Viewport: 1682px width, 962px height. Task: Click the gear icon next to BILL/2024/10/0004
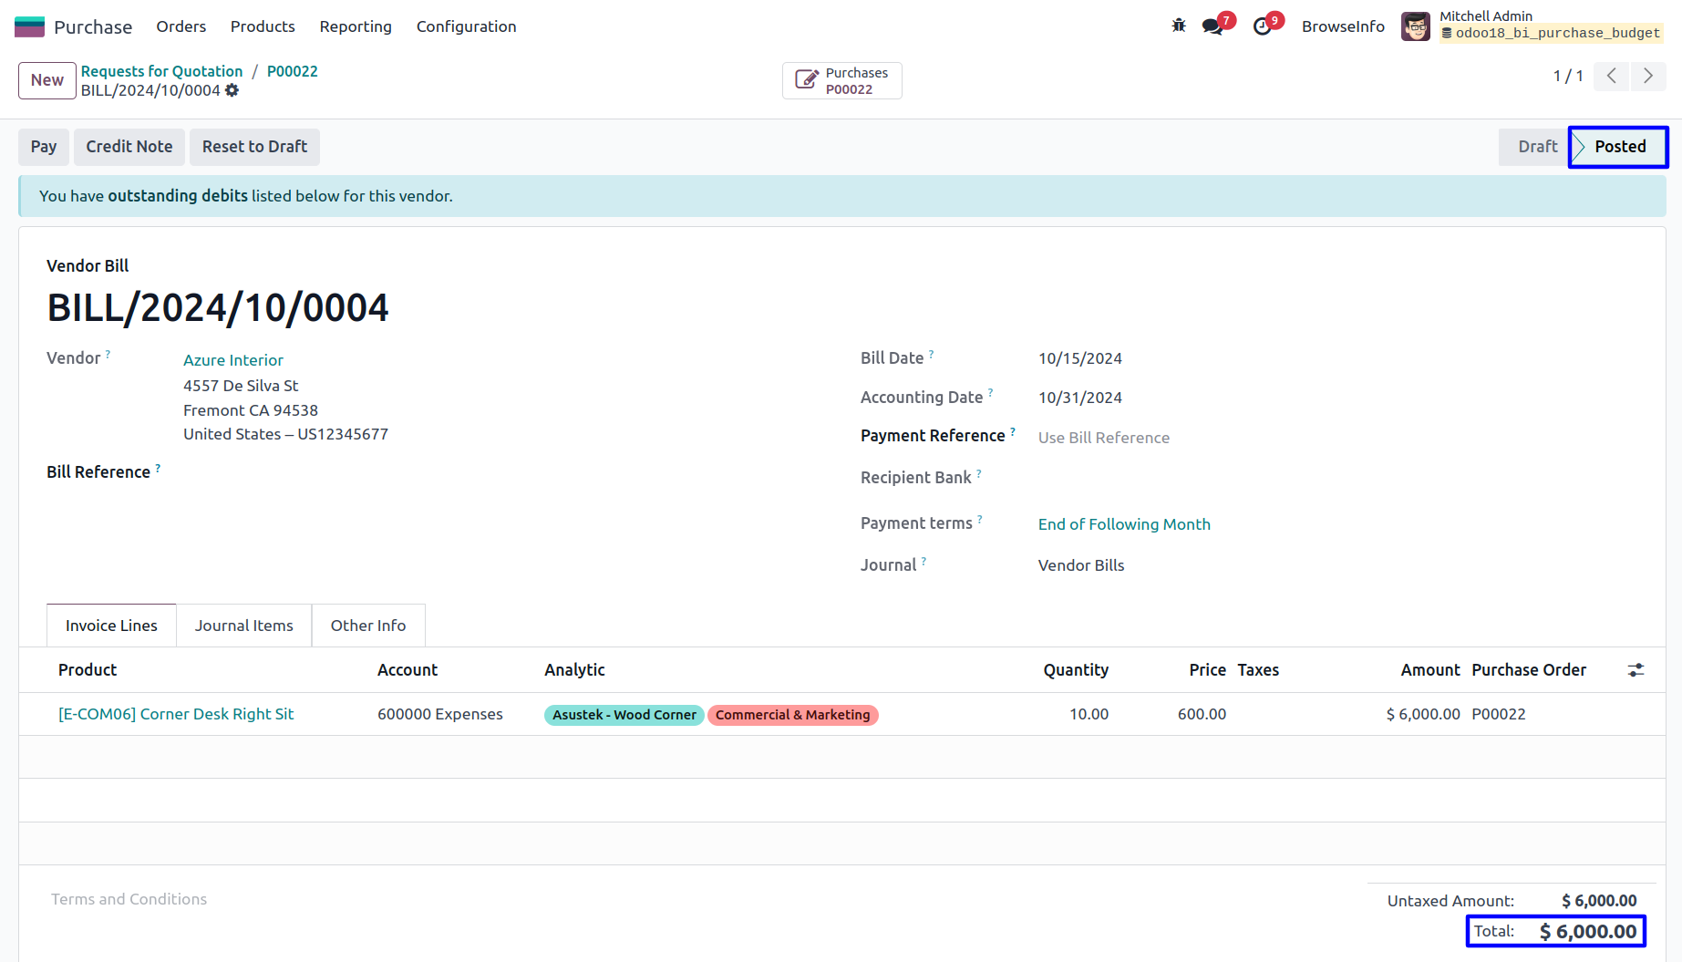(232, 90)
